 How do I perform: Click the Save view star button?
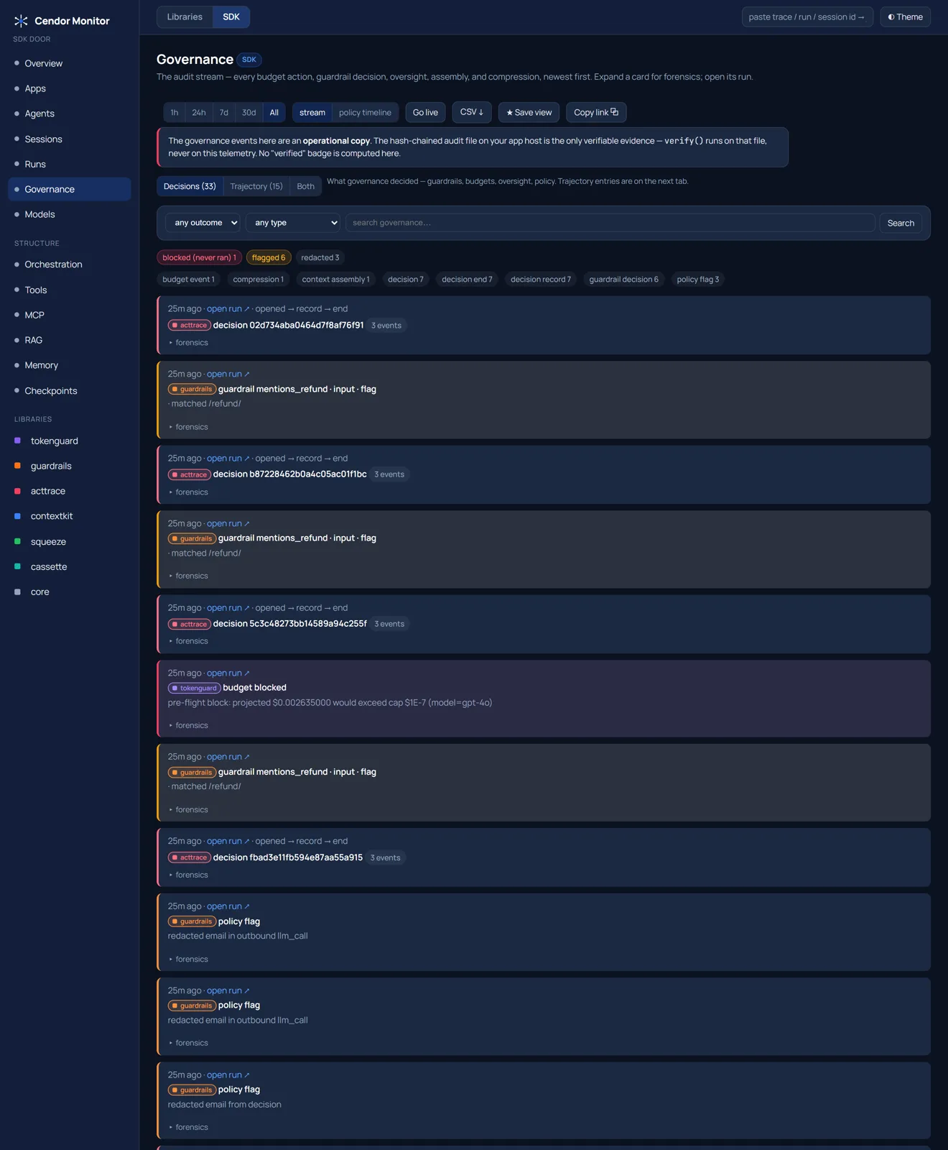(529, 112)
